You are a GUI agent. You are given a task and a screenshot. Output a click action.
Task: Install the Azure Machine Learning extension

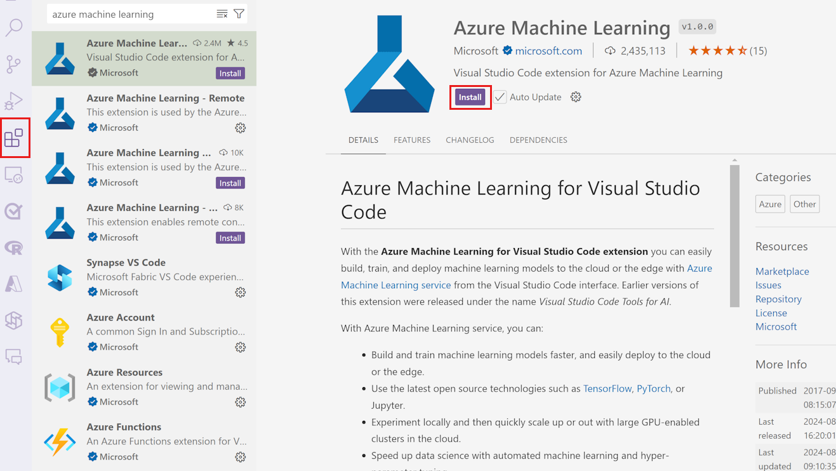pyautogui.click(x=470, y=96)
